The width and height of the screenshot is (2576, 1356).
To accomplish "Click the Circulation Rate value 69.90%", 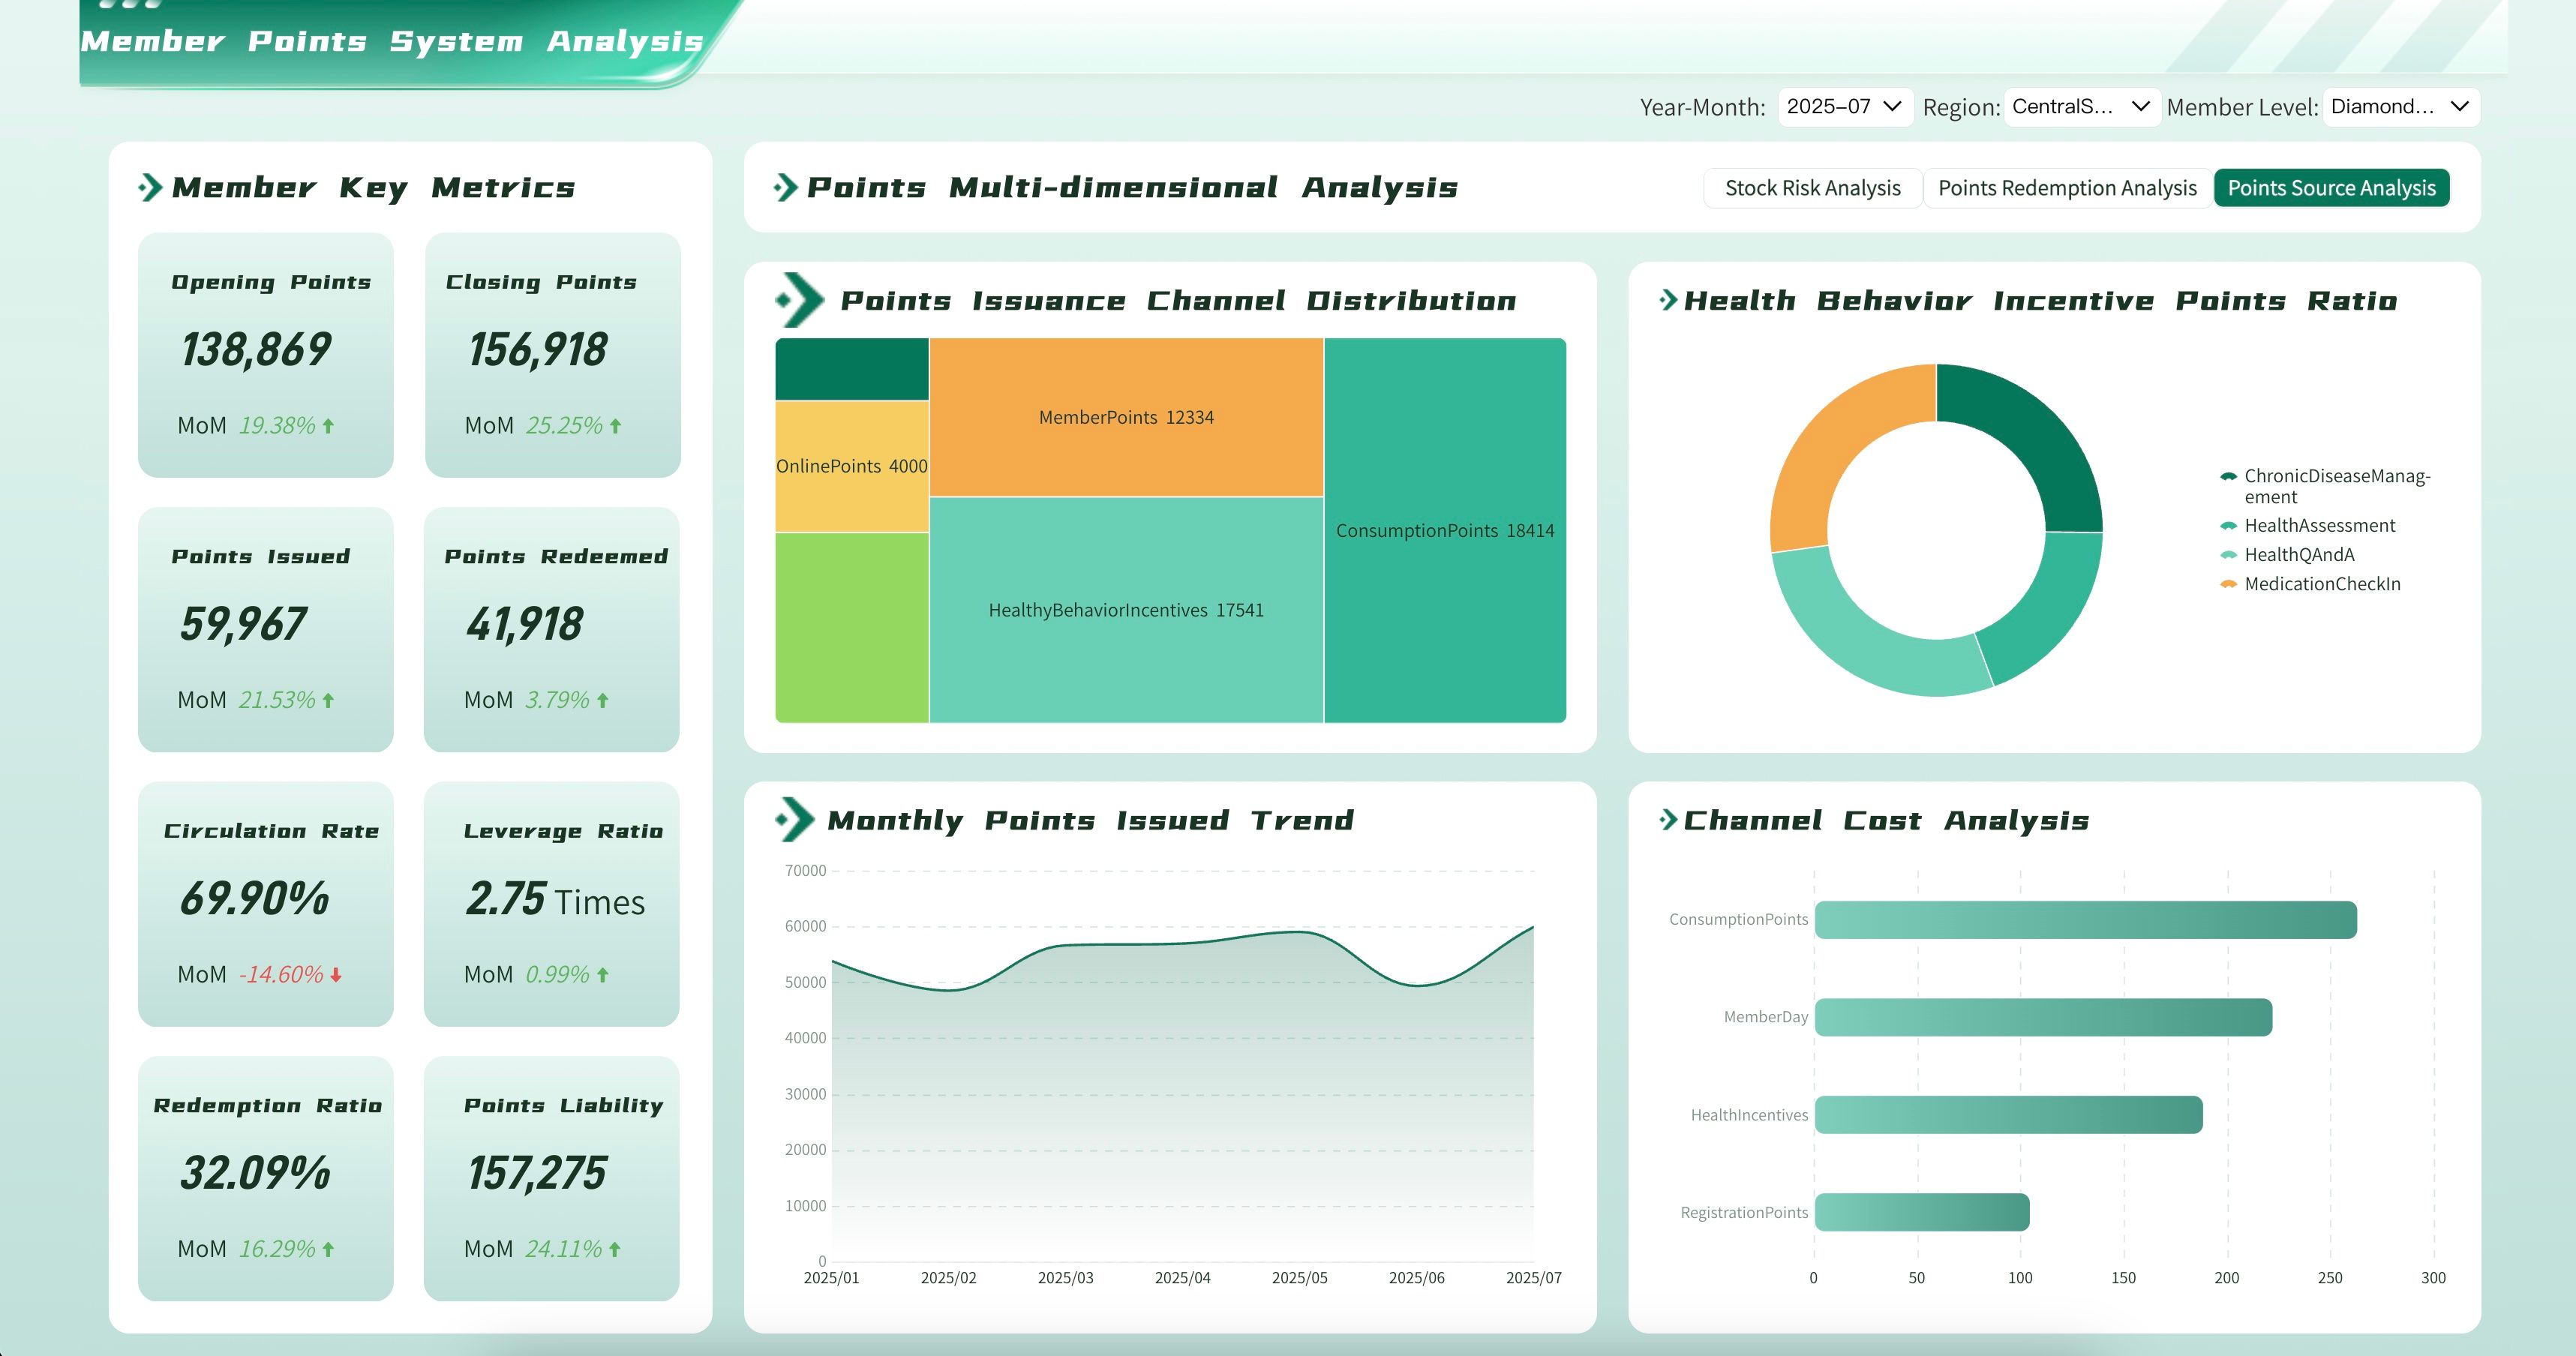I will [254, 898].
